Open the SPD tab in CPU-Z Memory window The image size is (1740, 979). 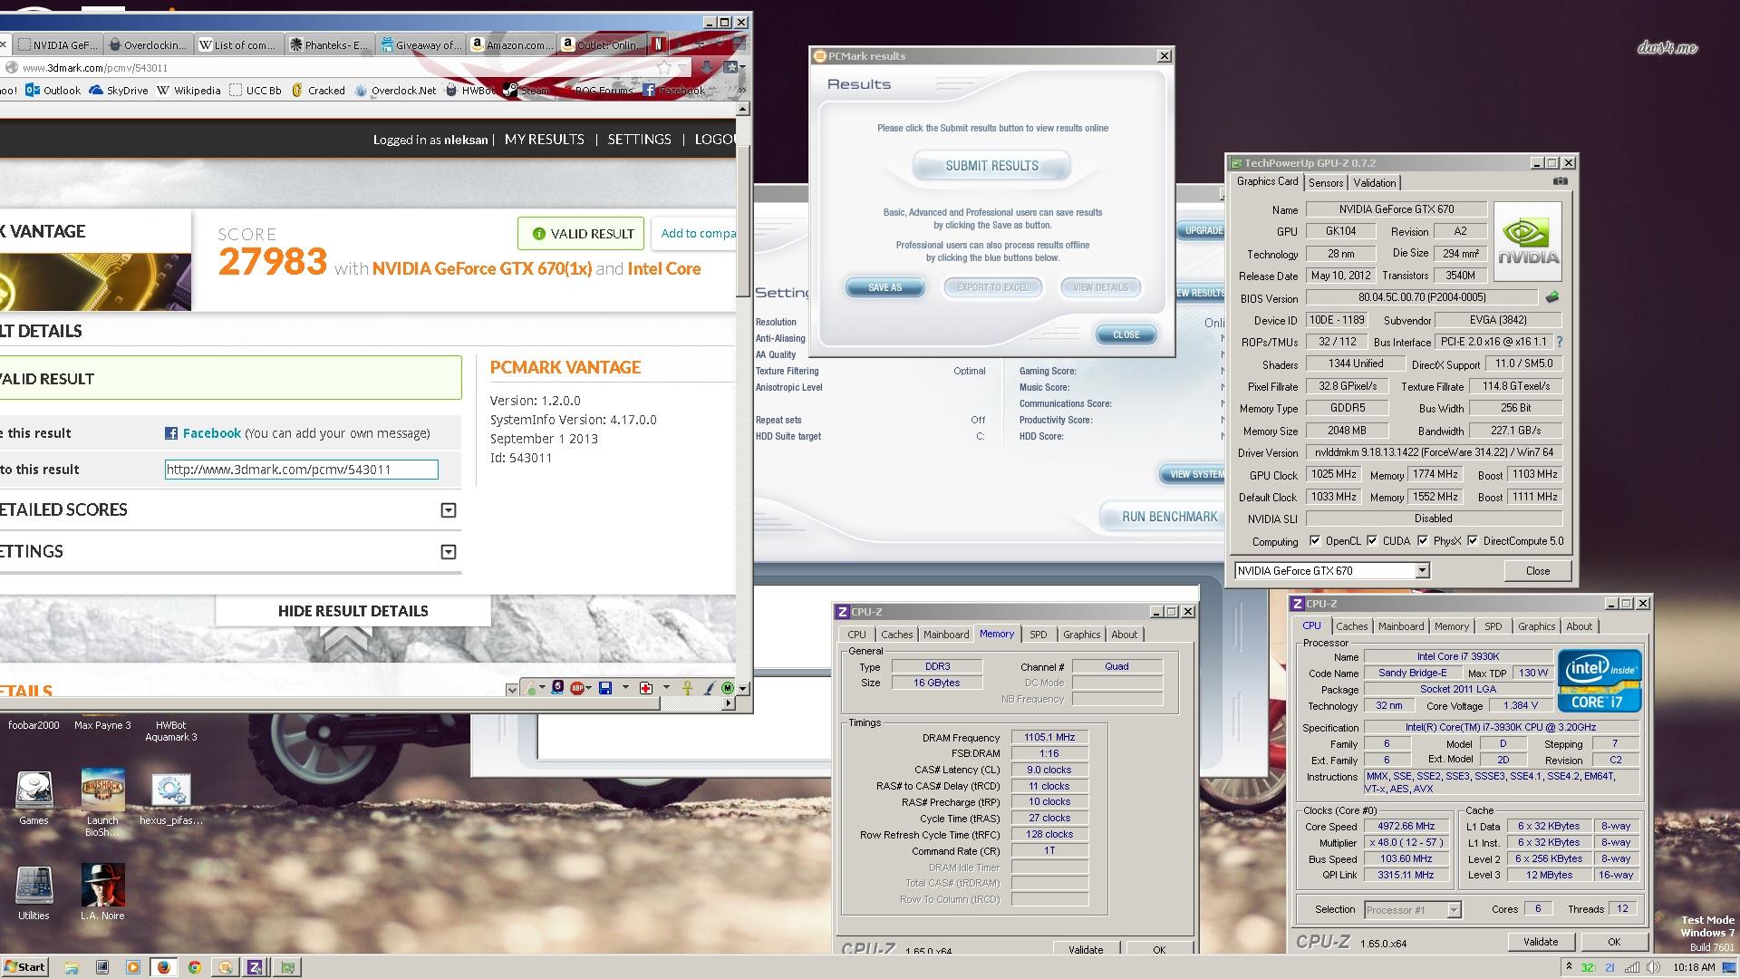pos(1039,635)
